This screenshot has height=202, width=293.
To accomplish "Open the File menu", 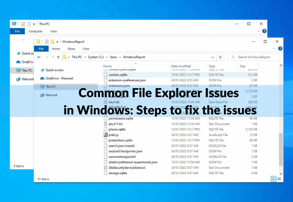I will coord(41,48).
